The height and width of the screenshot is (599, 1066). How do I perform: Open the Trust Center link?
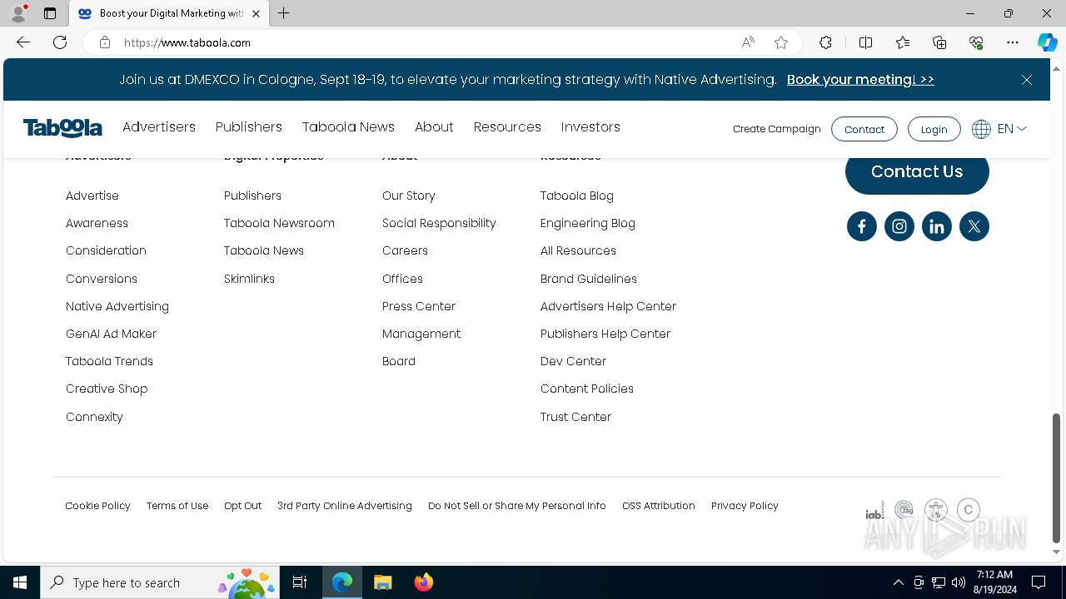pyautogui.click(x=575, y=417)
